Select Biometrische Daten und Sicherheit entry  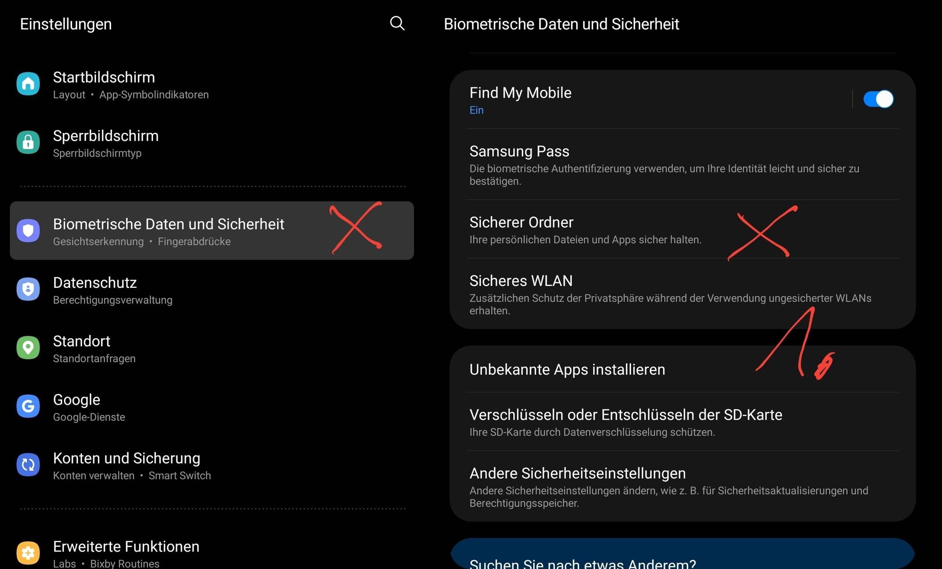tap(212, 230)
